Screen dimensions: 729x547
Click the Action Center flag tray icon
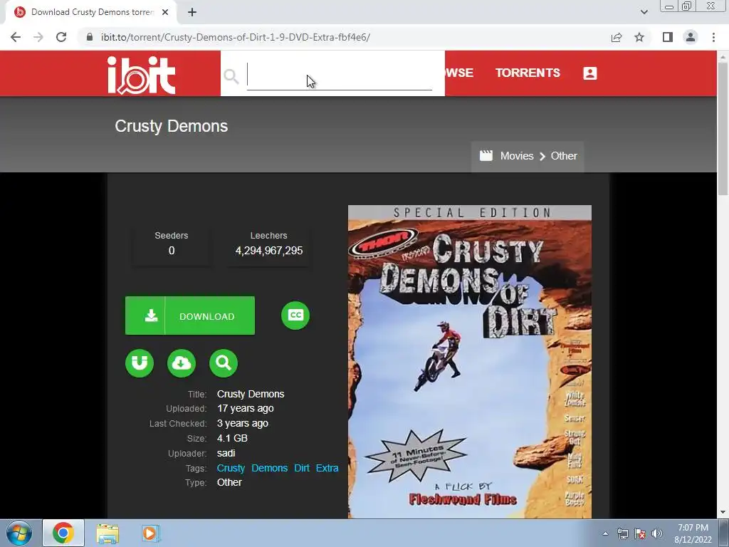coord(640,533)
